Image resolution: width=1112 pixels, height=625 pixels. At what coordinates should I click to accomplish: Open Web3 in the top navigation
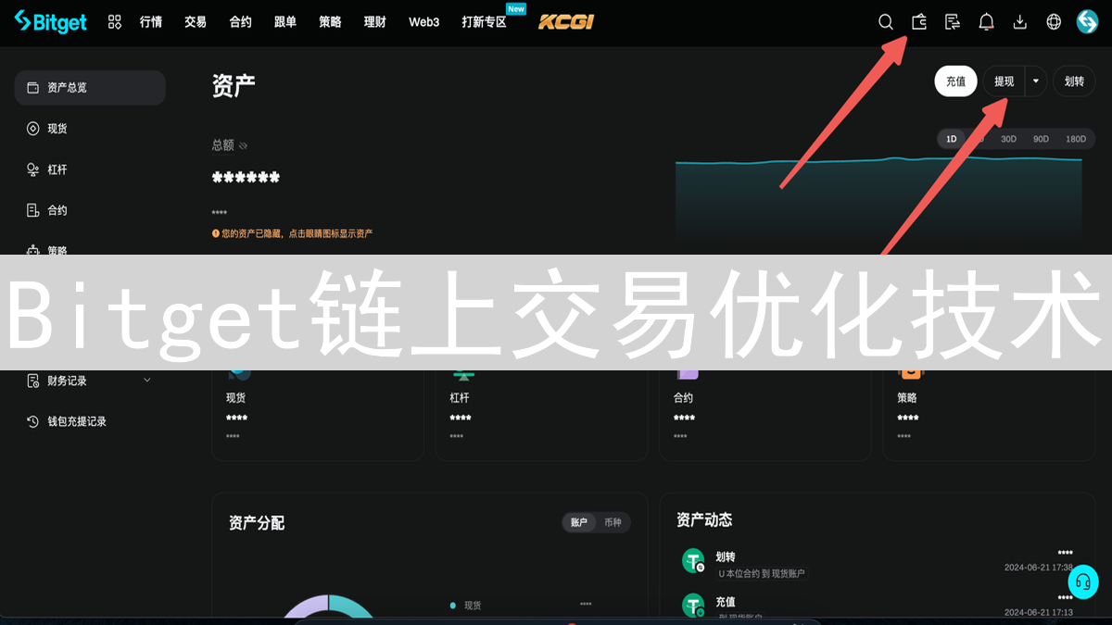click(x=424, y=21)
